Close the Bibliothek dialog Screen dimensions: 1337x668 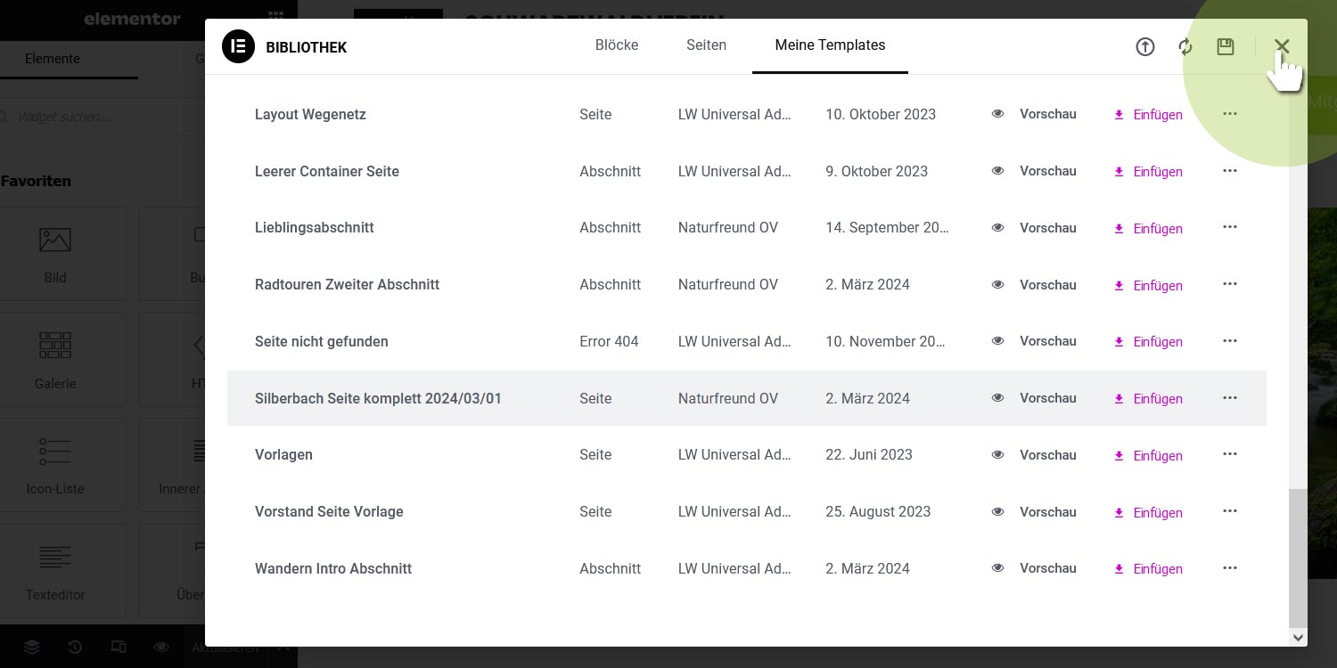(x=1282, y=46)
